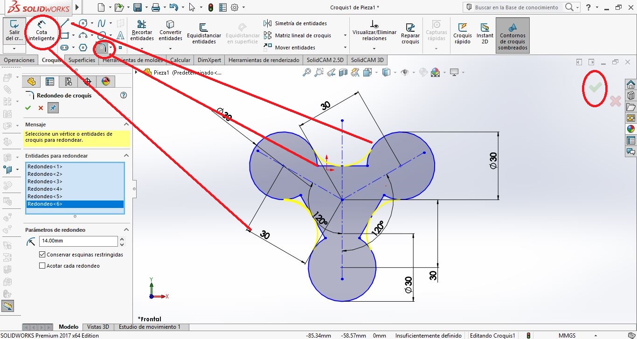637x339 pixels.
Task: Select the Circle sketch tool
Action: (x=83, y=23)
